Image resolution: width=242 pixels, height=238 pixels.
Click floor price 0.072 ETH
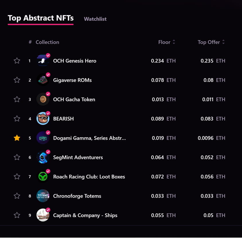163,177
